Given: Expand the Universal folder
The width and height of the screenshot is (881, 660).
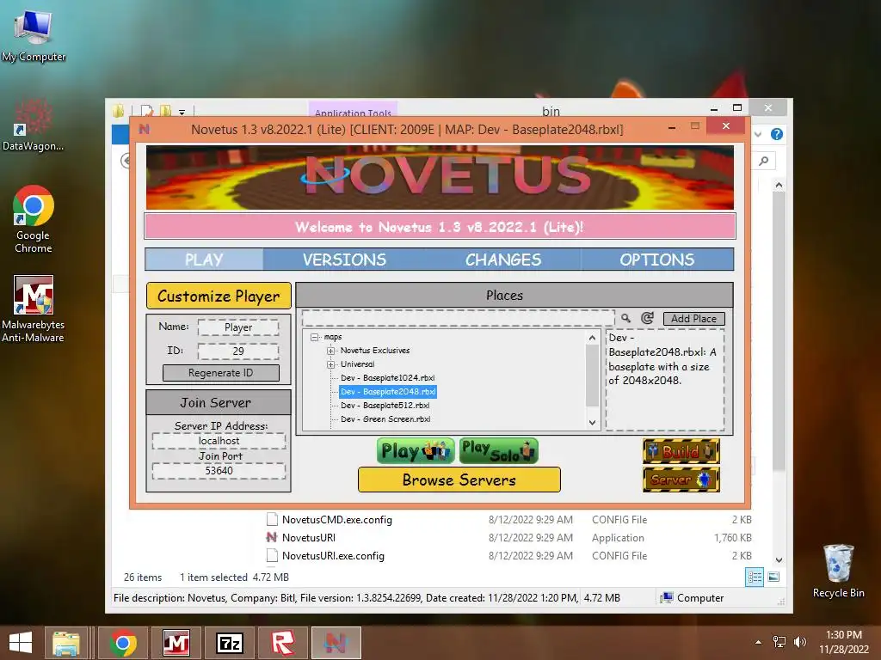Looking at the screenshot, I should pyautogui.click(x=331, y=364).
